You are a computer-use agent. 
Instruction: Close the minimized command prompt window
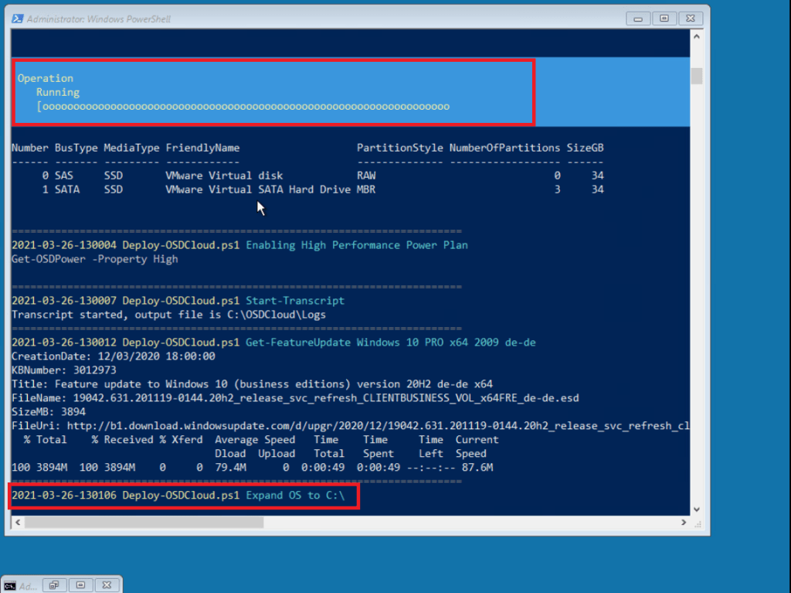click(x=107, y=585)
